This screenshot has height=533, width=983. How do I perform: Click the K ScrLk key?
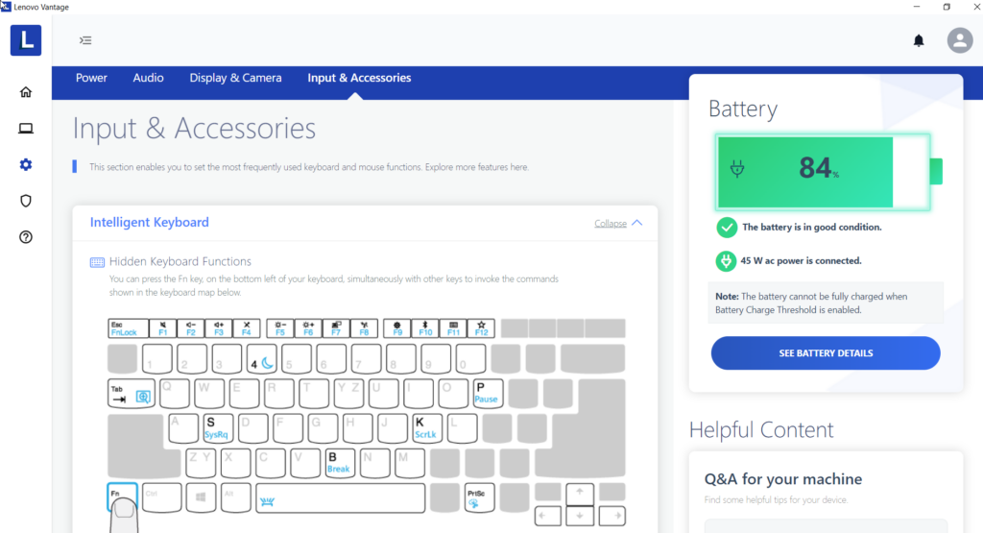pos(426,428)
